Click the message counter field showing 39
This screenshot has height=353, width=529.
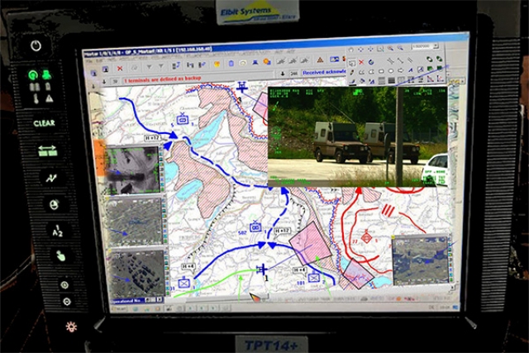[115, 81]
